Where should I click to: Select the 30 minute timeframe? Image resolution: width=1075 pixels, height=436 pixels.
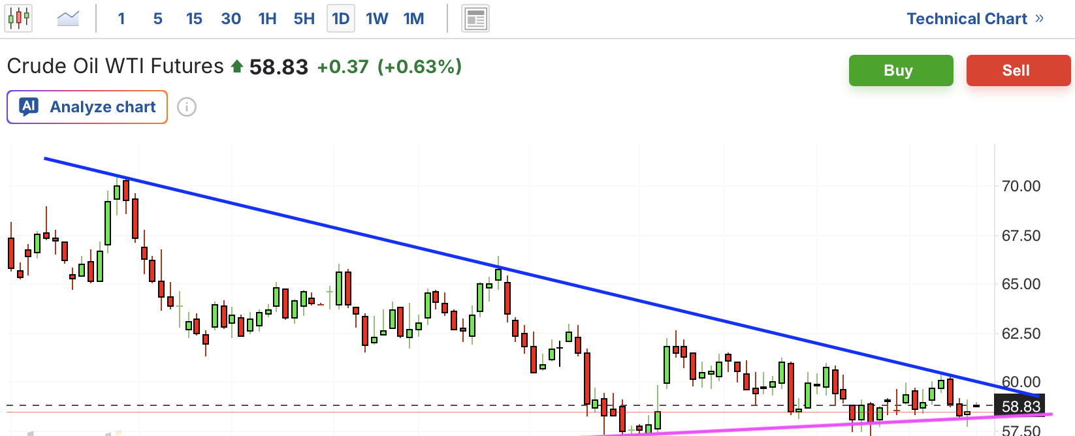coord(231,19)
